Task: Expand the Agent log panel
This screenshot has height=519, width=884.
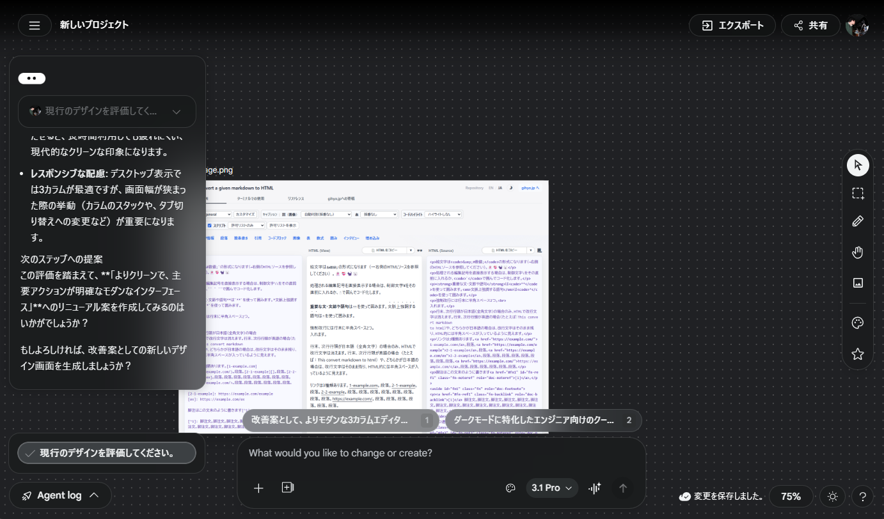Action: pos(60,495)
